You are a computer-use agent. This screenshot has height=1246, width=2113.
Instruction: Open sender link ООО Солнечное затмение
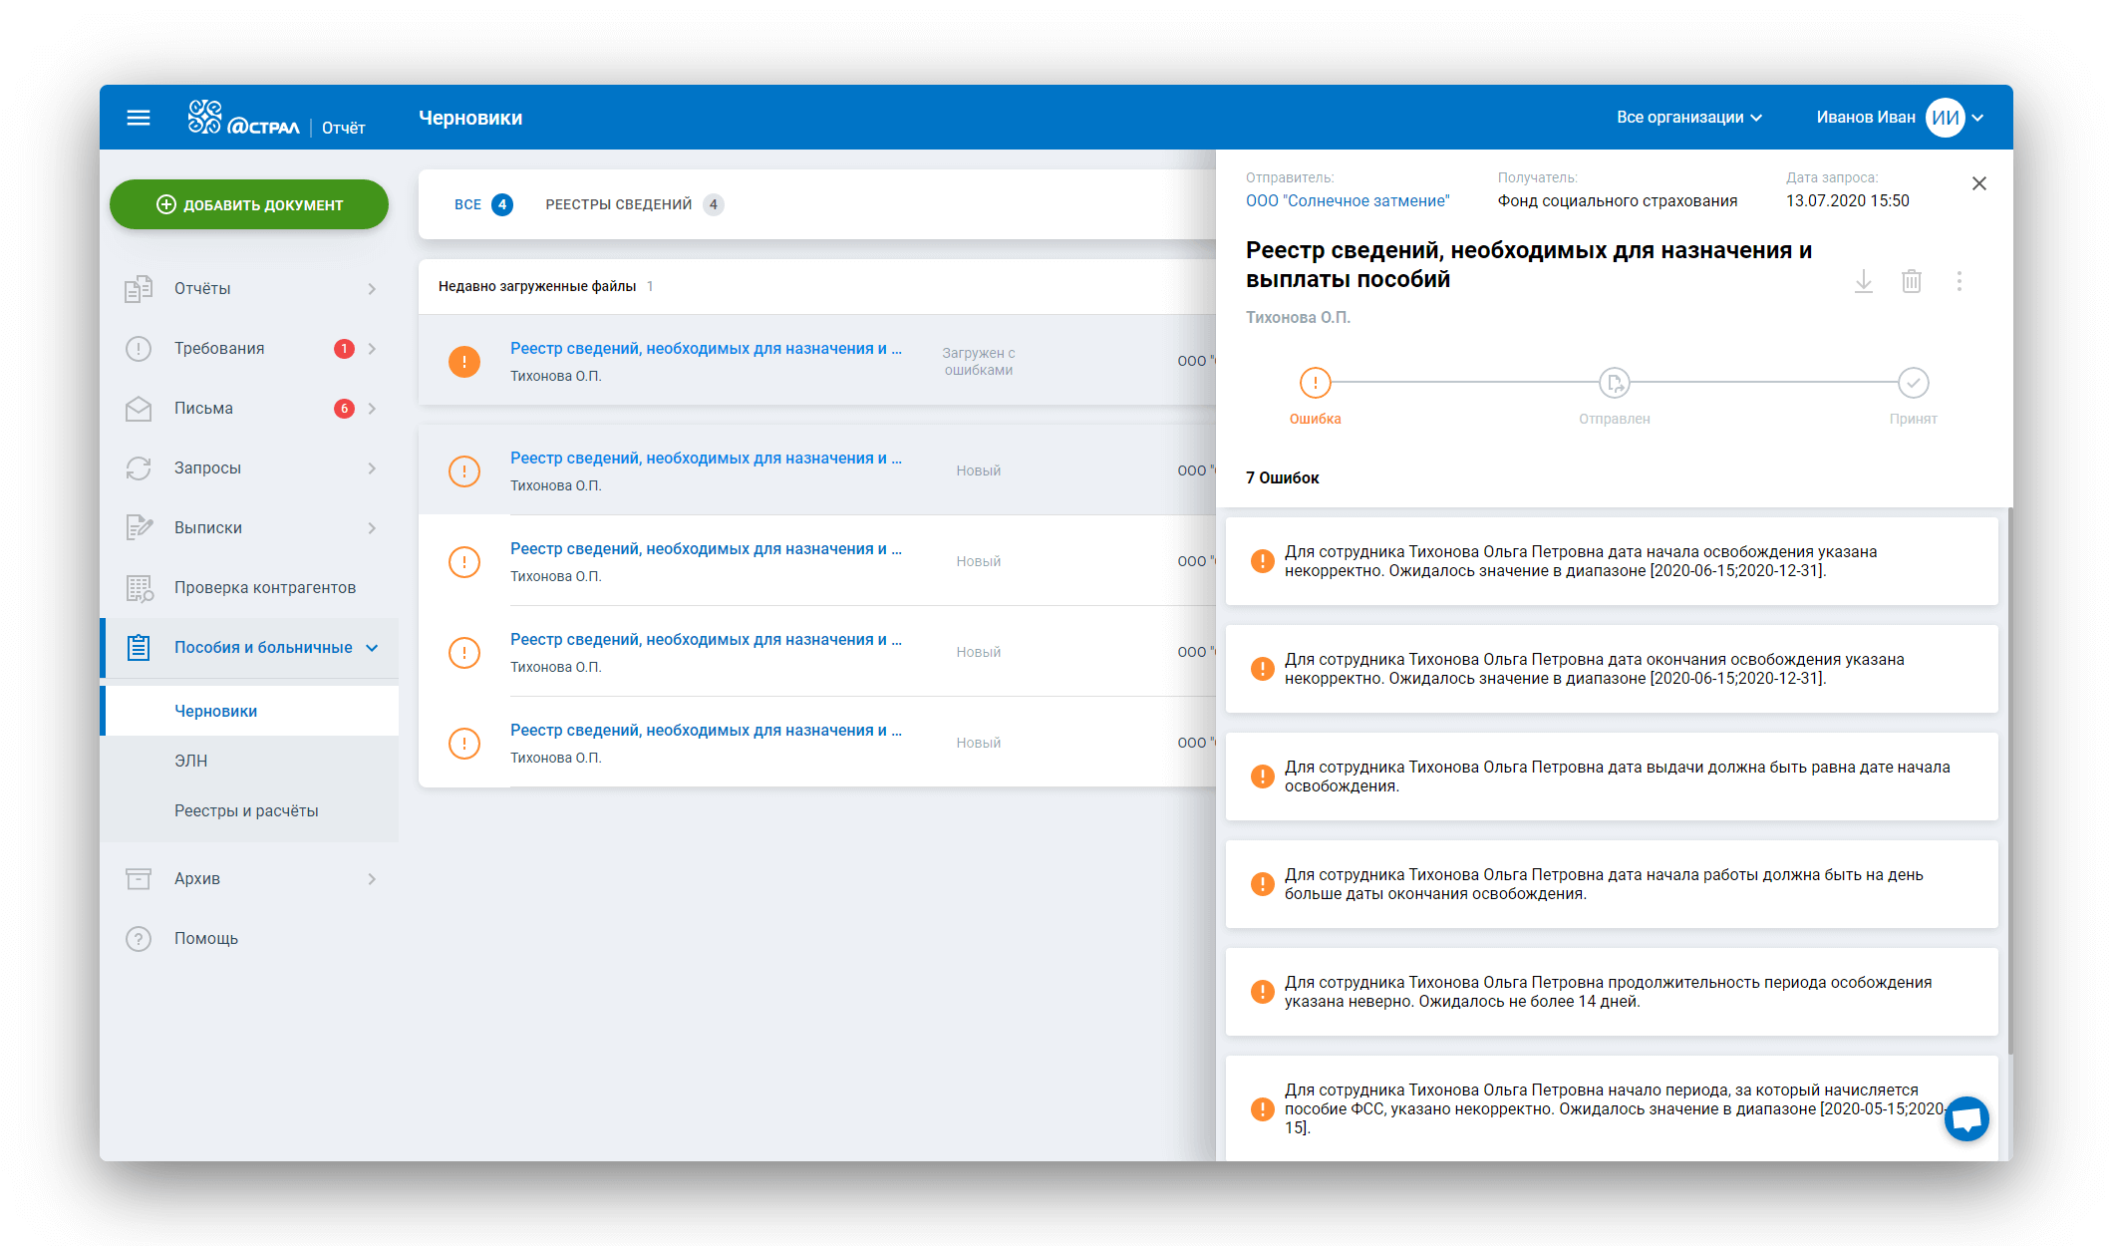(1348, 201)
